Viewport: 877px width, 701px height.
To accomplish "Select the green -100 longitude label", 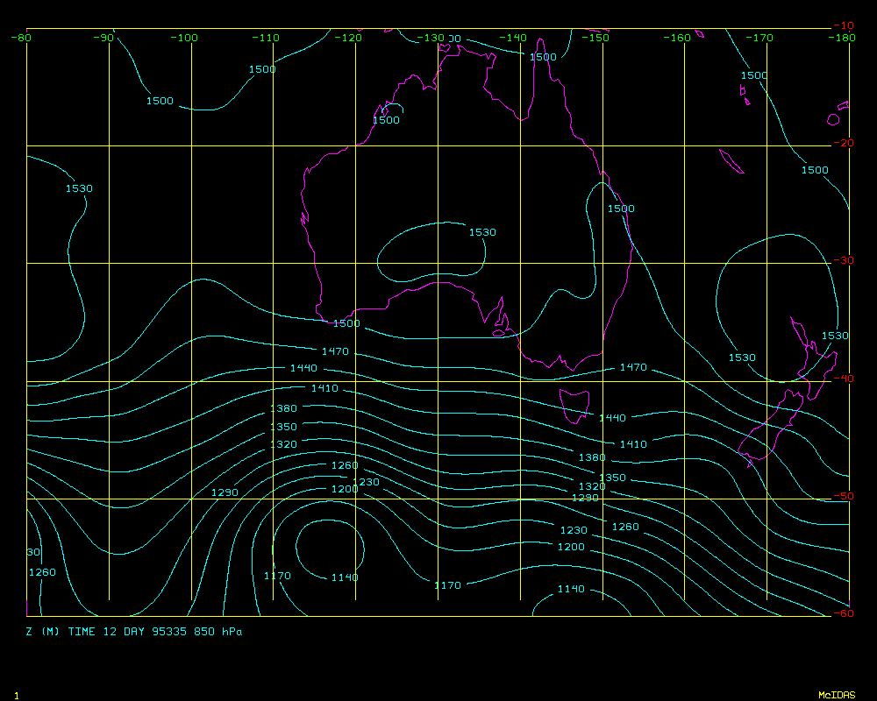I will coord(184,38).
